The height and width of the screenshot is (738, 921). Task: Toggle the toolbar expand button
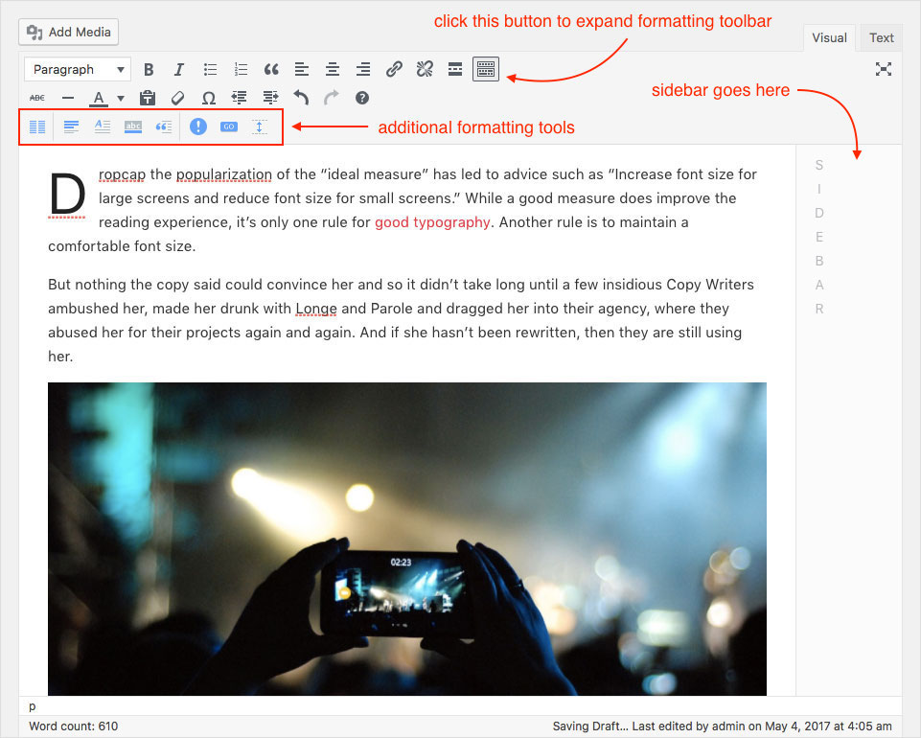(x=486, y=69)
